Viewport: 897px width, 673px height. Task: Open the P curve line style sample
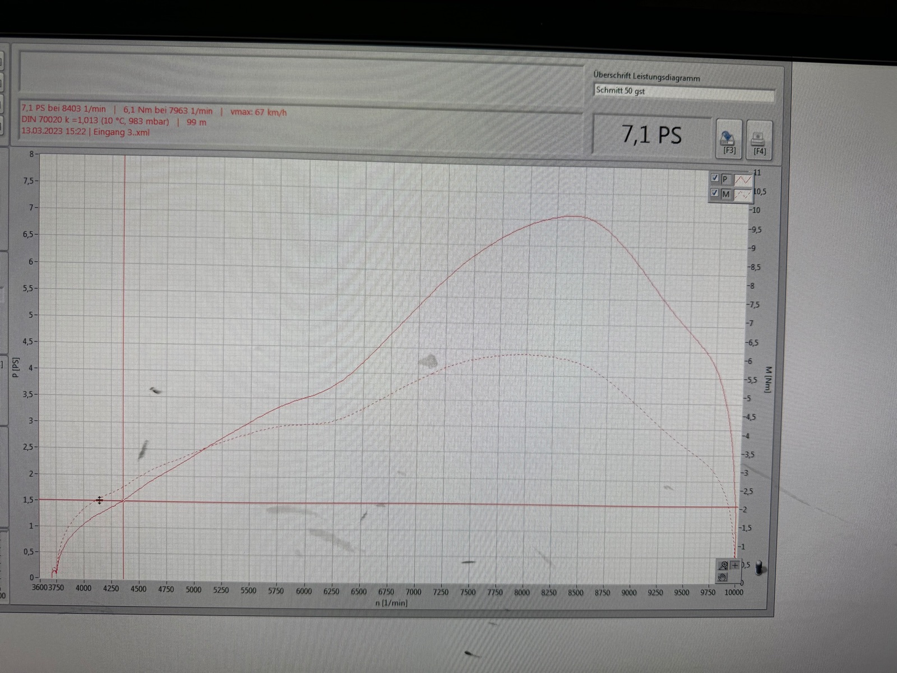coord(743,179)
